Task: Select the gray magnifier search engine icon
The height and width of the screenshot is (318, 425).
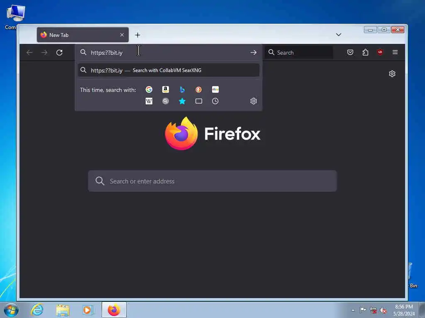Action: 165,101
